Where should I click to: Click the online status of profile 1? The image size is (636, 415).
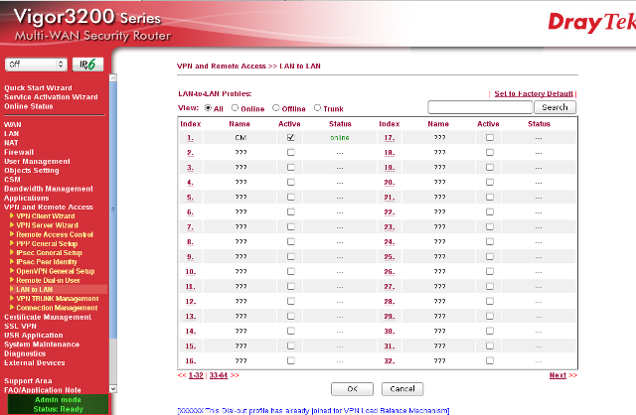tap(340, 138)
